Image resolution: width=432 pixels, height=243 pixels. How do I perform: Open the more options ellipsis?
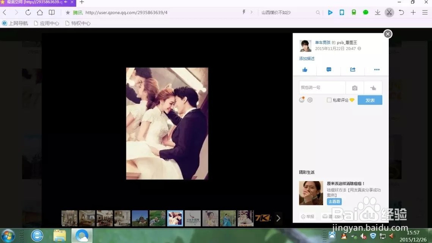coord(377,70)
